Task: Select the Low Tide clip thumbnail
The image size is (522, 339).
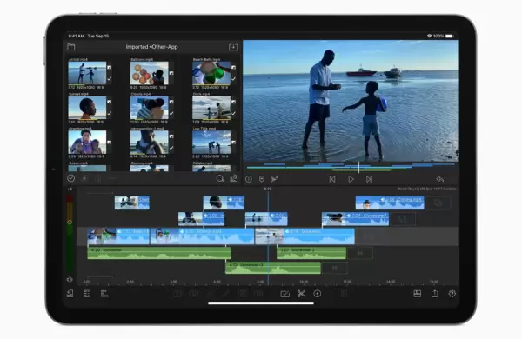Action: tap(211, 142)
